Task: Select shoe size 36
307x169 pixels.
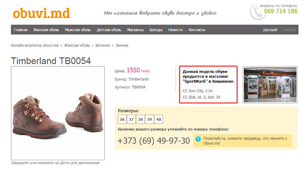Action: tap(122, 119)
